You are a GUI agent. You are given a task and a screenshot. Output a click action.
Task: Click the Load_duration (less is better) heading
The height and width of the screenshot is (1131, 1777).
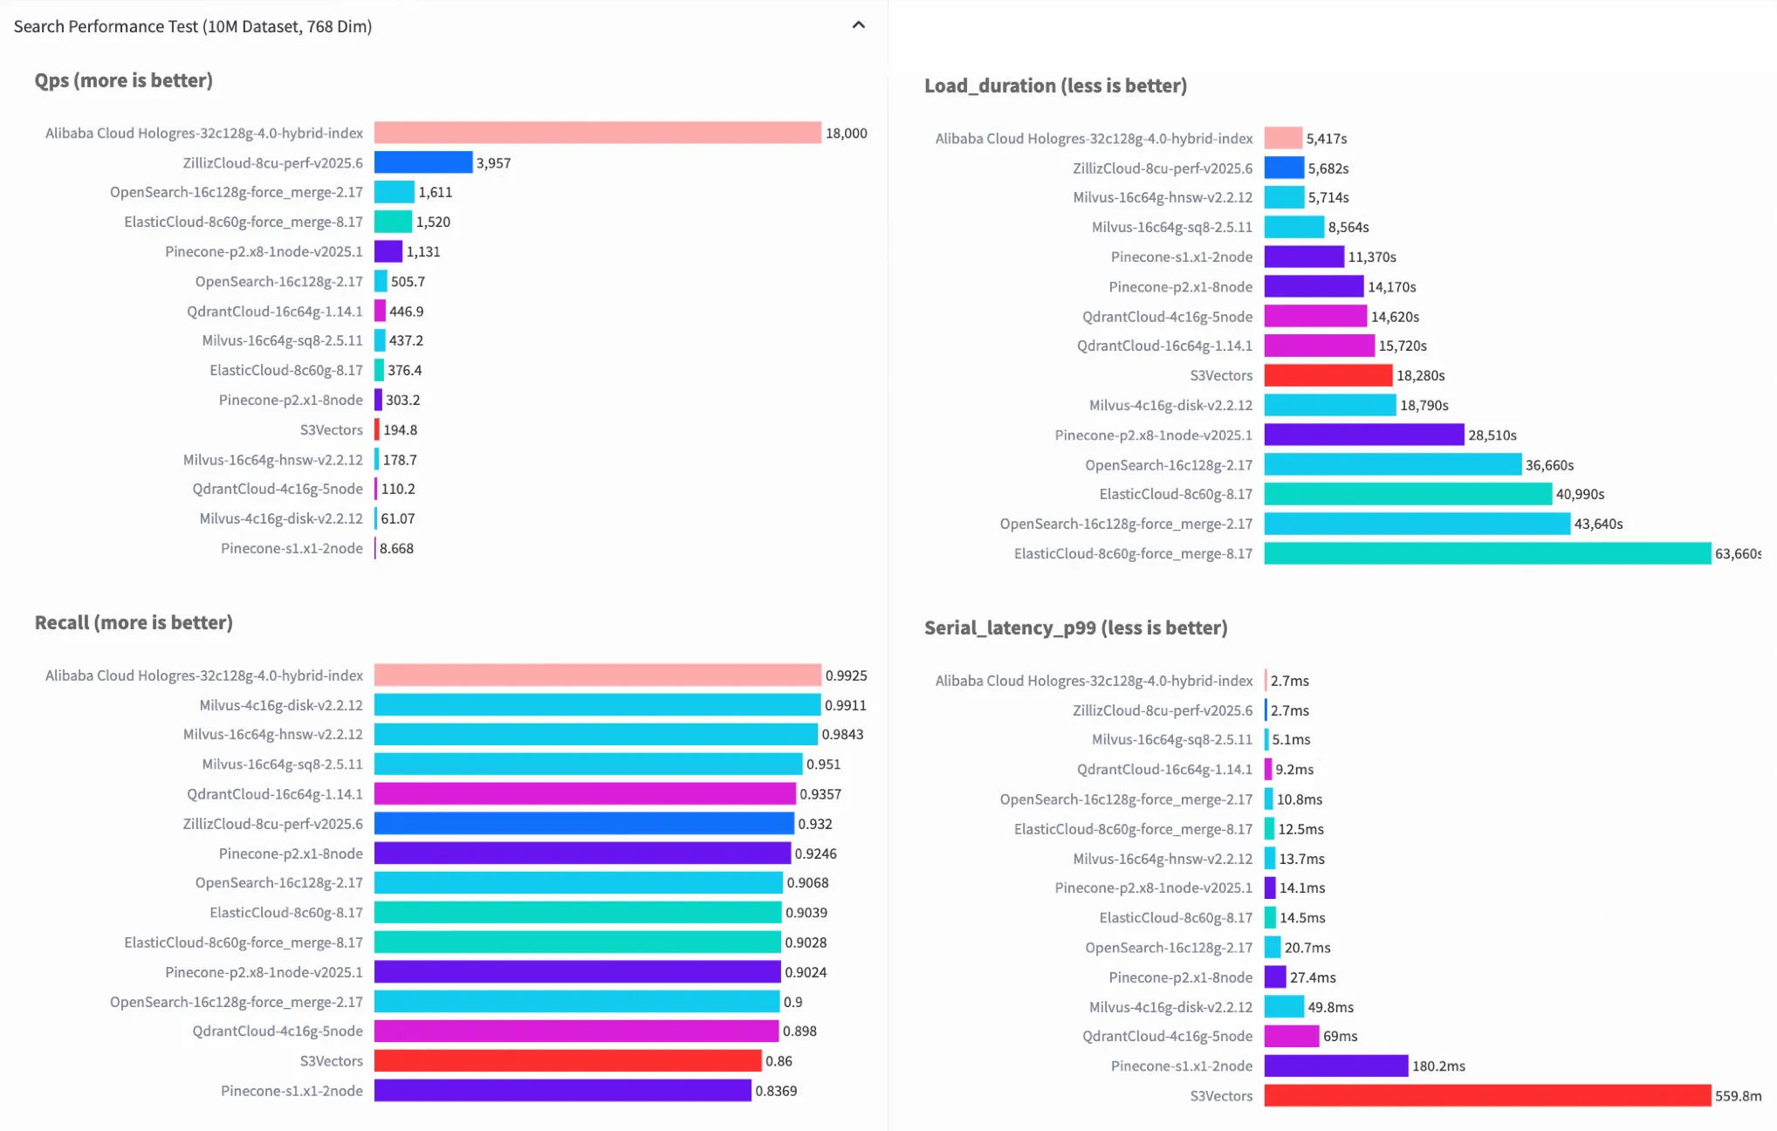[x=1055, y=86]
